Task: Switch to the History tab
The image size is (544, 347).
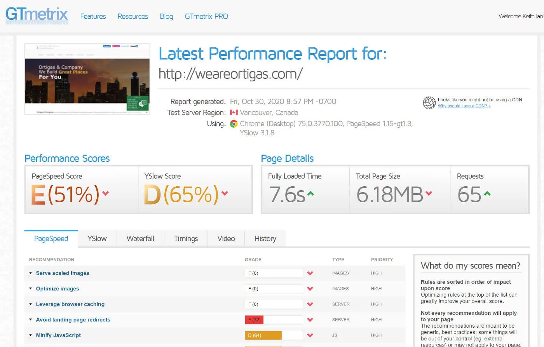Action: 265,239
